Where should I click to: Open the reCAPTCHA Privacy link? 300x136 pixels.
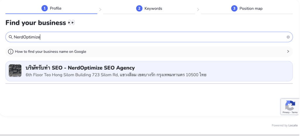(286, 112)
